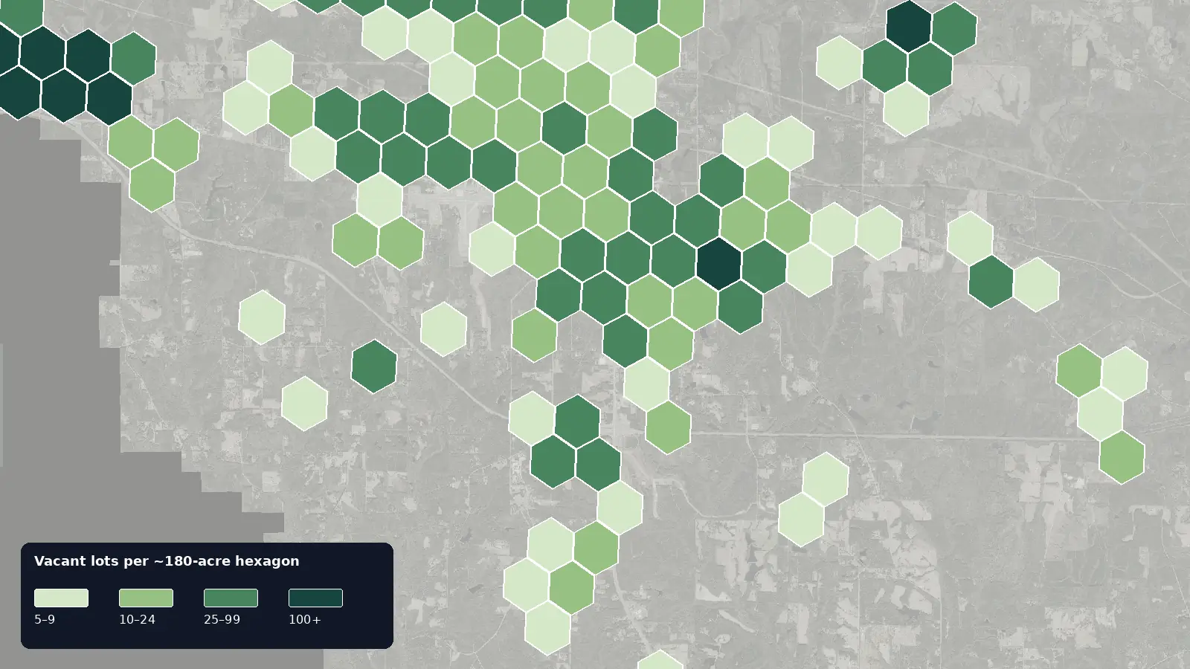Image resolution: width=1190 pixels, height=669 pixels.
Task: Click the '25–99' legend label
Action: pyautogui.click(x=222, y=619)
